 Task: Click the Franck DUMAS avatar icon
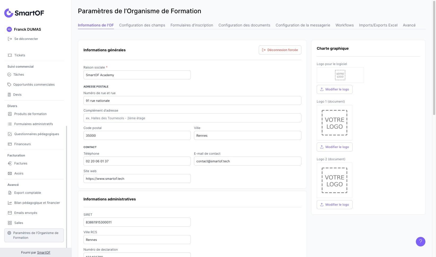[9, 29]
